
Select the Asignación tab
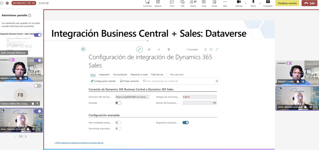[104, 75]
